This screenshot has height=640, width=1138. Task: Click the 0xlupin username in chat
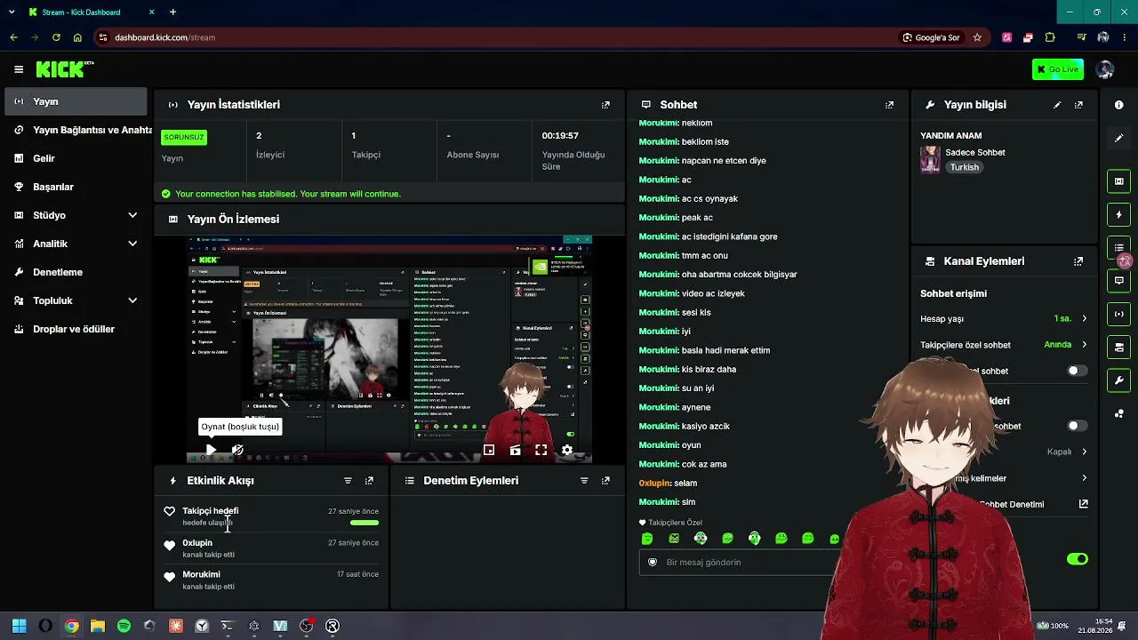[654, 484]
